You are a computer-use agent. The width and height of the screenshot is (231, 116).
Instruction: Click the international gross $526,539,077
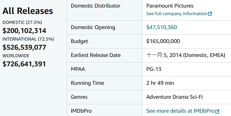(24, 48)
